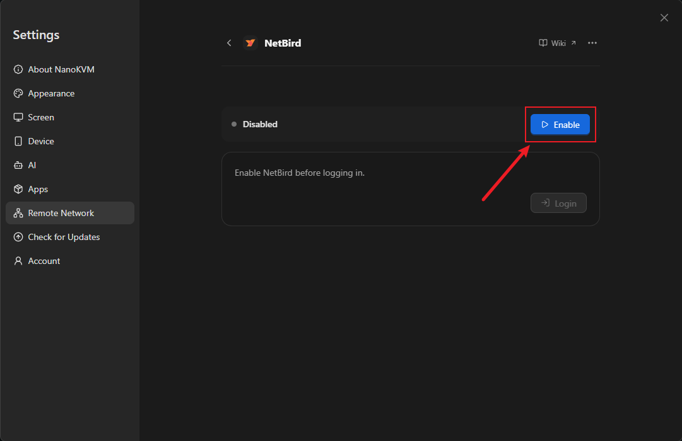Screen dimensions: 682x441
Task: Click the play triangle icon in Enable button
Action: [x=544, y=125]
